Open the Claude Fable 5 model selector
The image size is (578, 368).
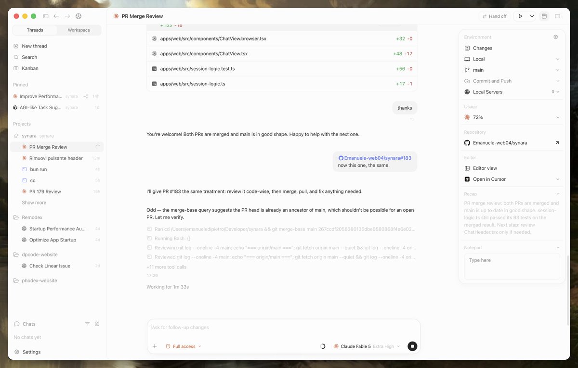click(367, 346)
